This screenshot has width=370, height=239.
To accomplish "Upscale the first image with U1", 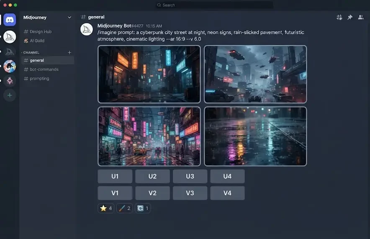I will 115,176.
